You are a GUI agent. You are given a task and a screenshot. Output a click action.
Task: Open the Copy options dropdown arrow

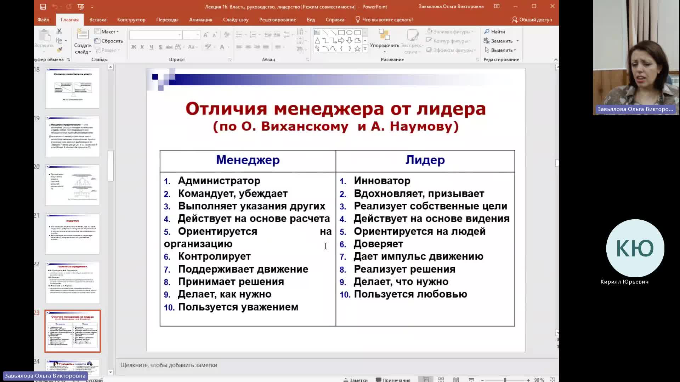tap(66, 41)
